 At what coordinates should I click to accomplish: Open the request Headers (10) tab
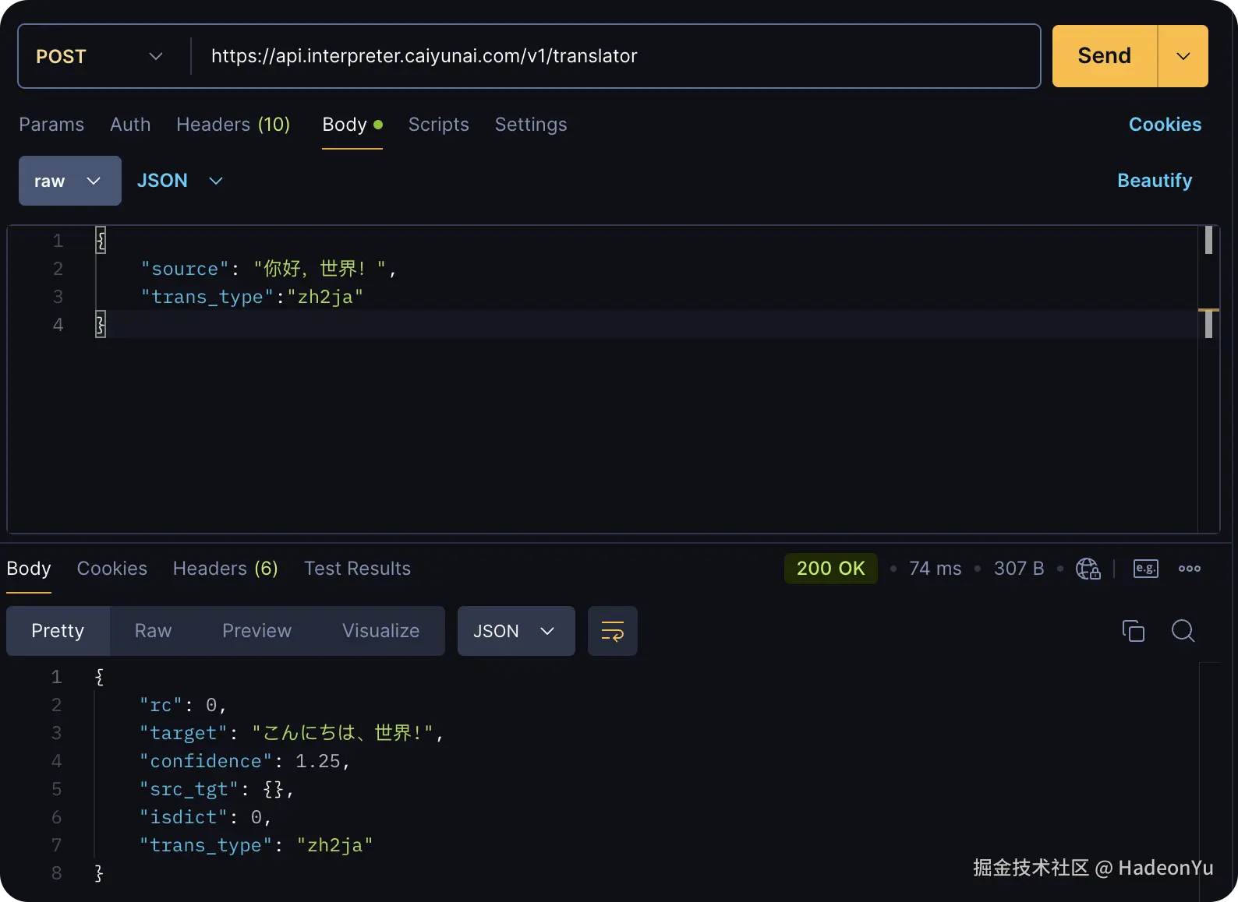tap(232, 125)
